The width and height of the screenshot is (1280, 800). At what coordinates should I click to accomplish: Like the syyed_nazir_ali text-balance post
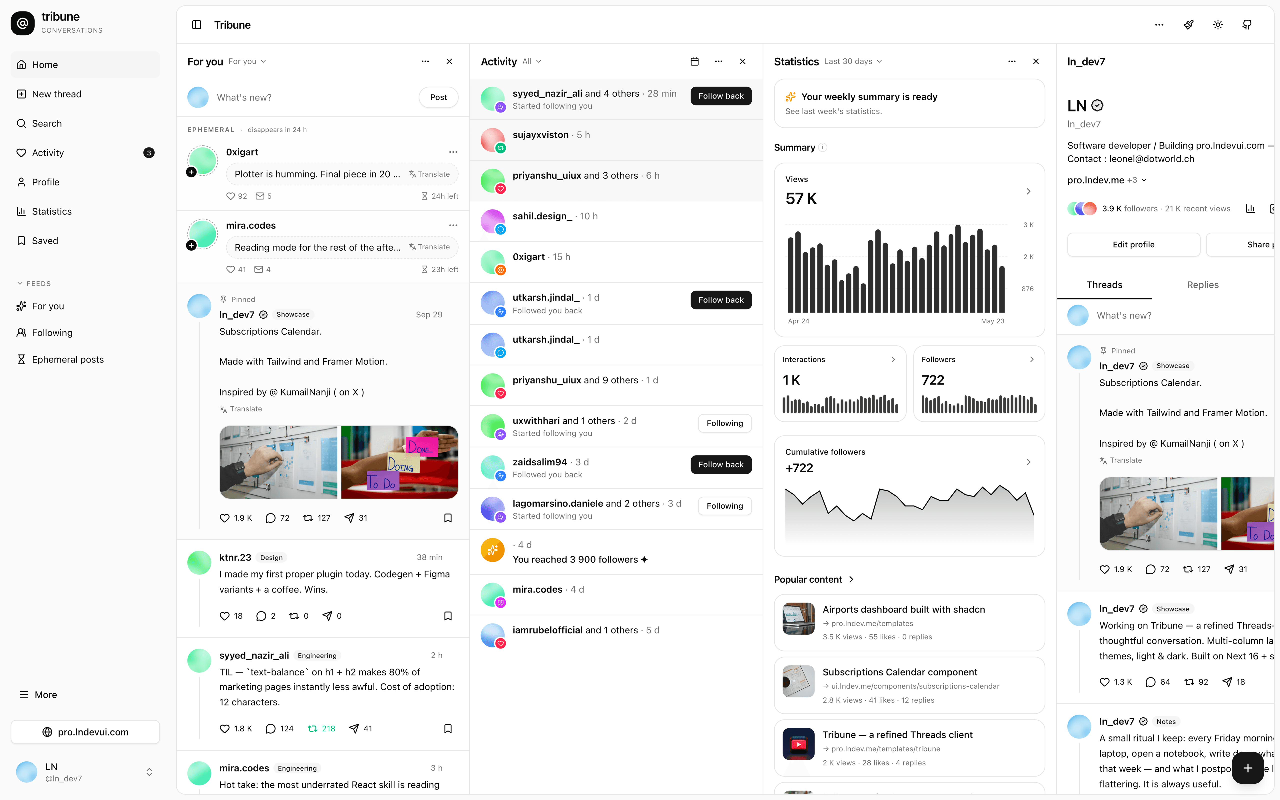(x=225, y=728)
